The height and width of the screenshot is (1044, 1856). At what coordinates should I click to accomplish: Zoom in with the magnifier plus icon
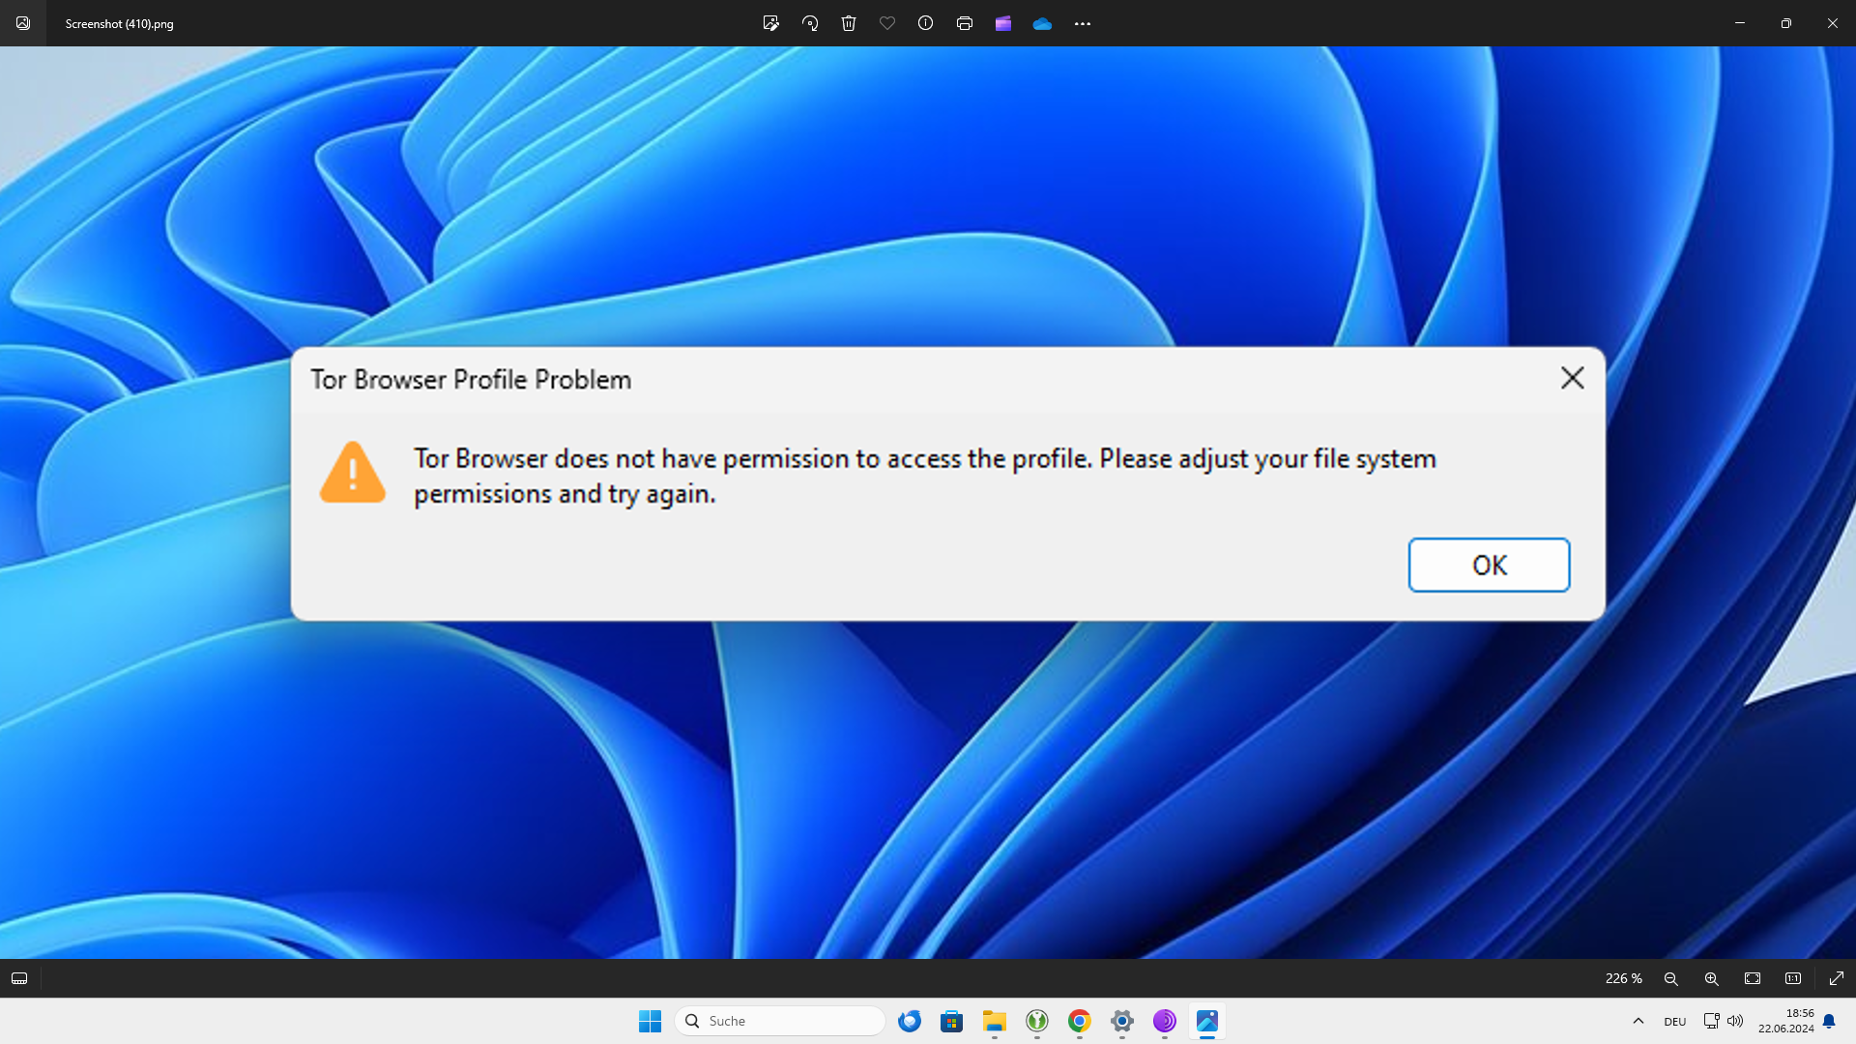point(1711,978)
